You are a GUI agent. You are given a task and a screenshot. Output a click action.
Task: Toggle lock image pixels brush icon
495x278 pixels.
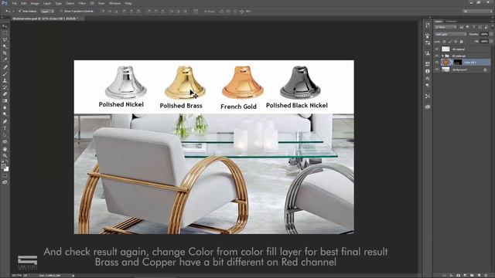(x=450, y=42)
